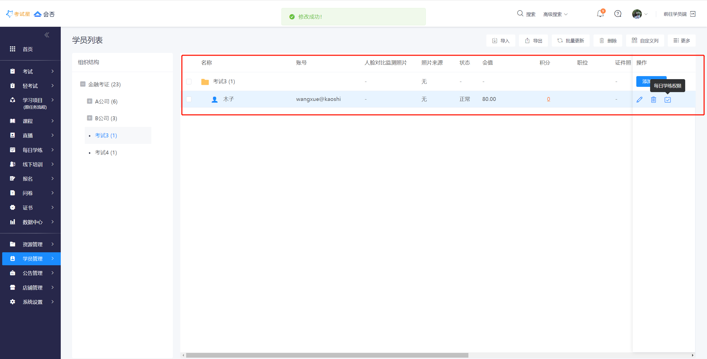Expand the B公司 tree node
This screenshot has height=359, width=707.
[89, 118]
